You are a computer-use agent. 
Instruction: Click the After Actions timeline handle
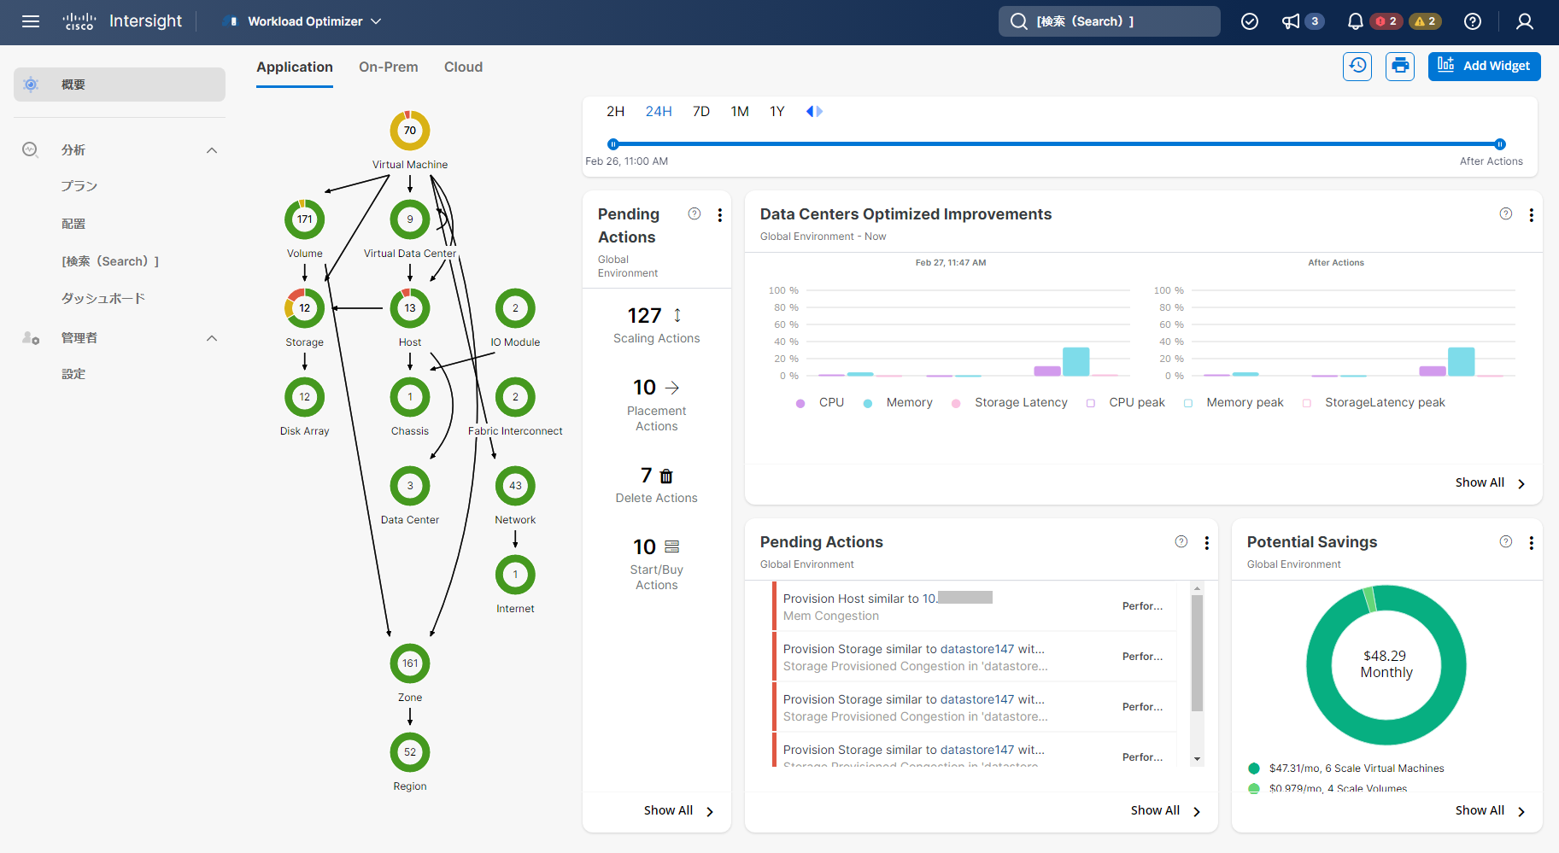pos(1500,144)
